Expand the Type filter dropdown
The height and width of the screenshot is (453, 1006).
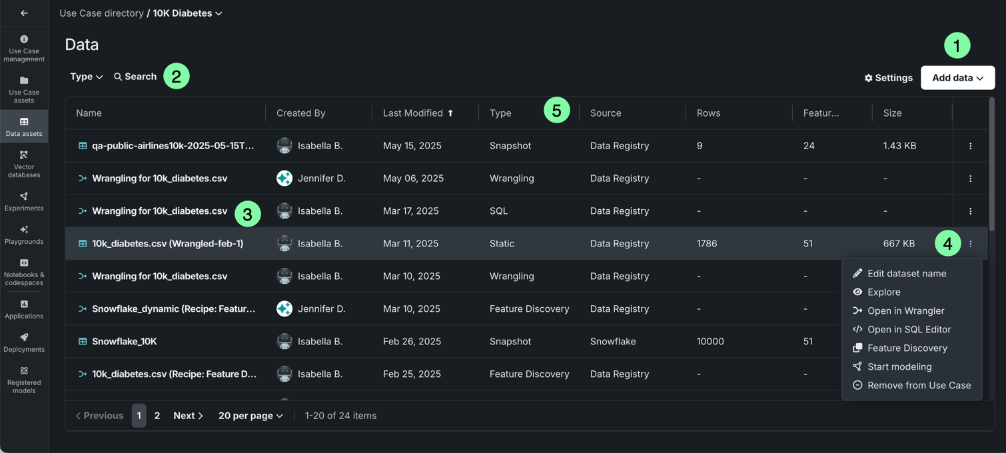pos(86,77)
